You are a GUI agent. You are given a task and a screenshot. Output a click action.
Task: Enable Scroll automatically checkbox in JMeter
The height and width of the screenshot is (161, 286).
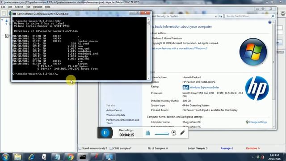tap(80, 148)
